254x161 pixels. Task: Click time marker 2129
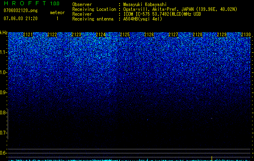click(x=222, y=35)
